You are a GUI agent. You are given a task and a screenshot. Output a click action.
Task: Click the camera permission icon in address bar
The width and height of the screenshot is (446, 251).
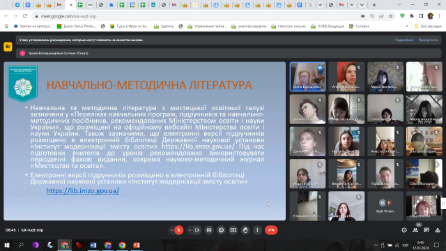click(x=362, y=16)
